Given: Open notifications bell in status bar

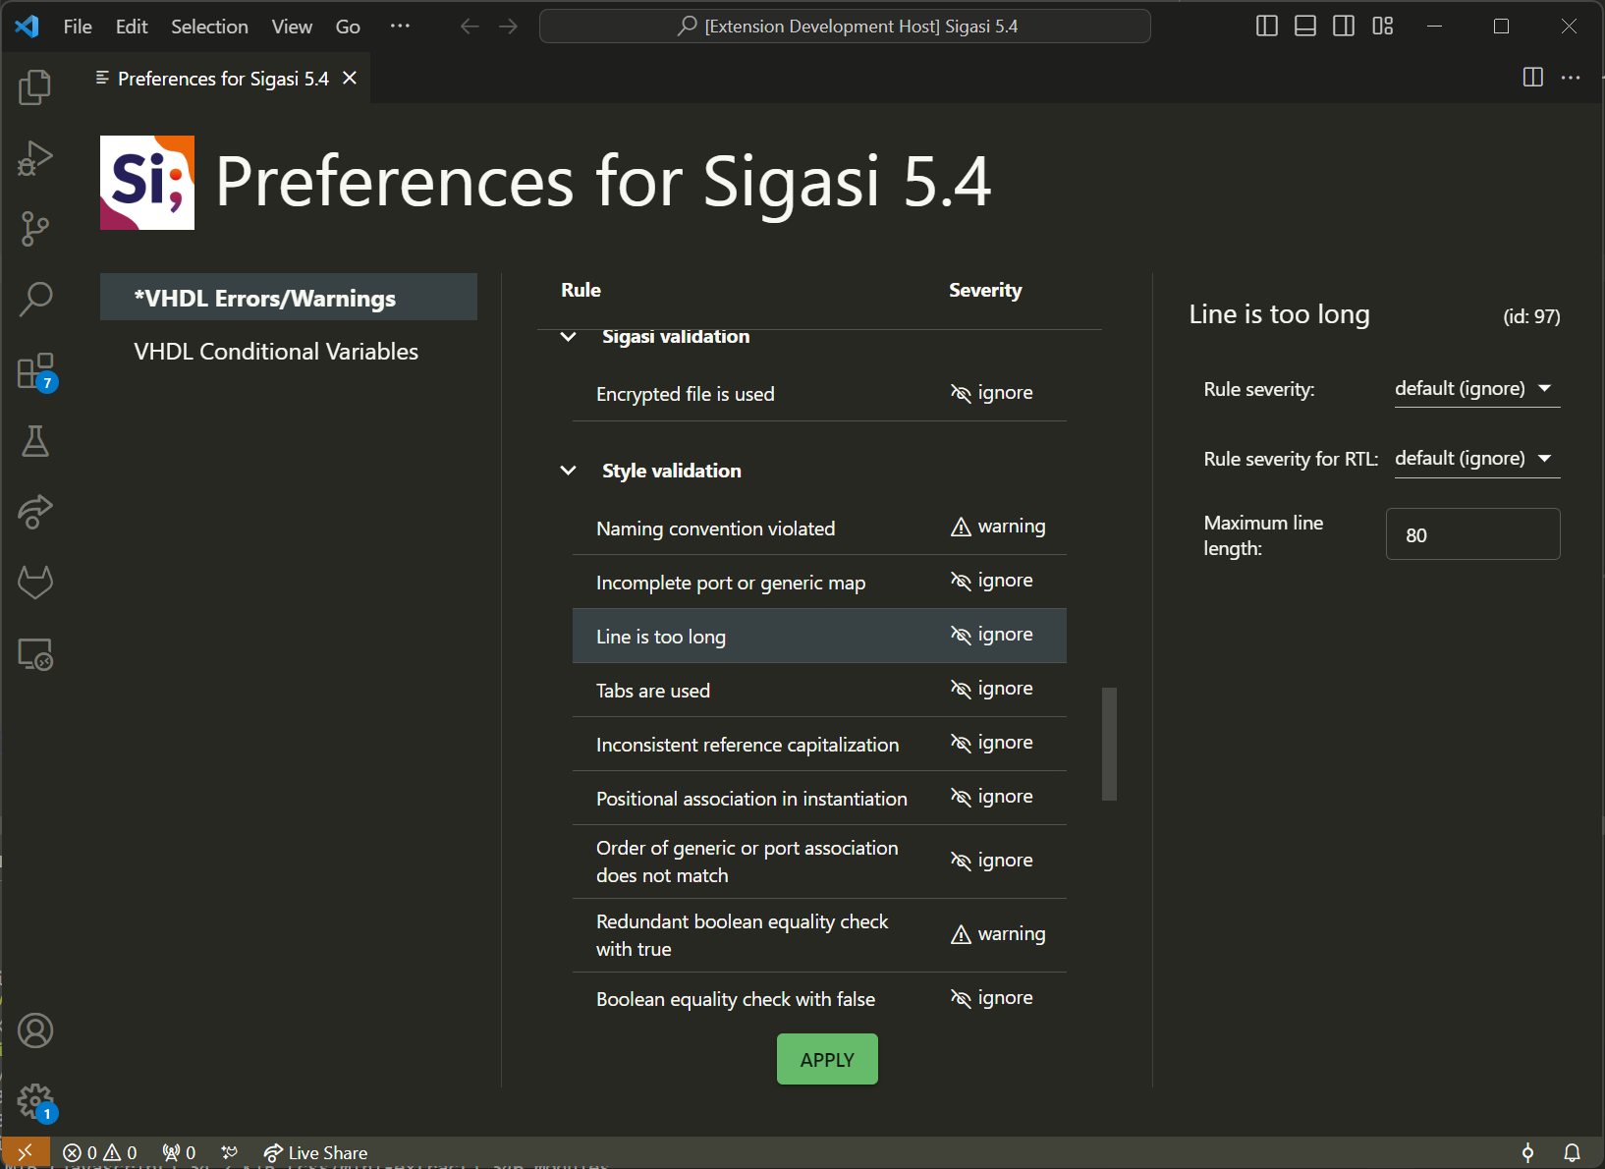Looking at the screenshot, I should [x=1572, y=1152].
